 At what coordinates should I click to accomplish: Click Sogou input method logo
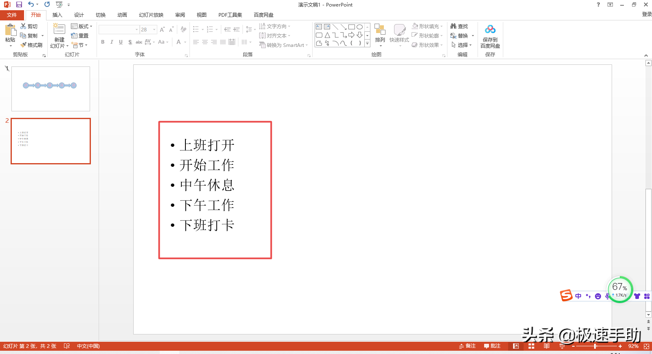[x=566, y=295]
